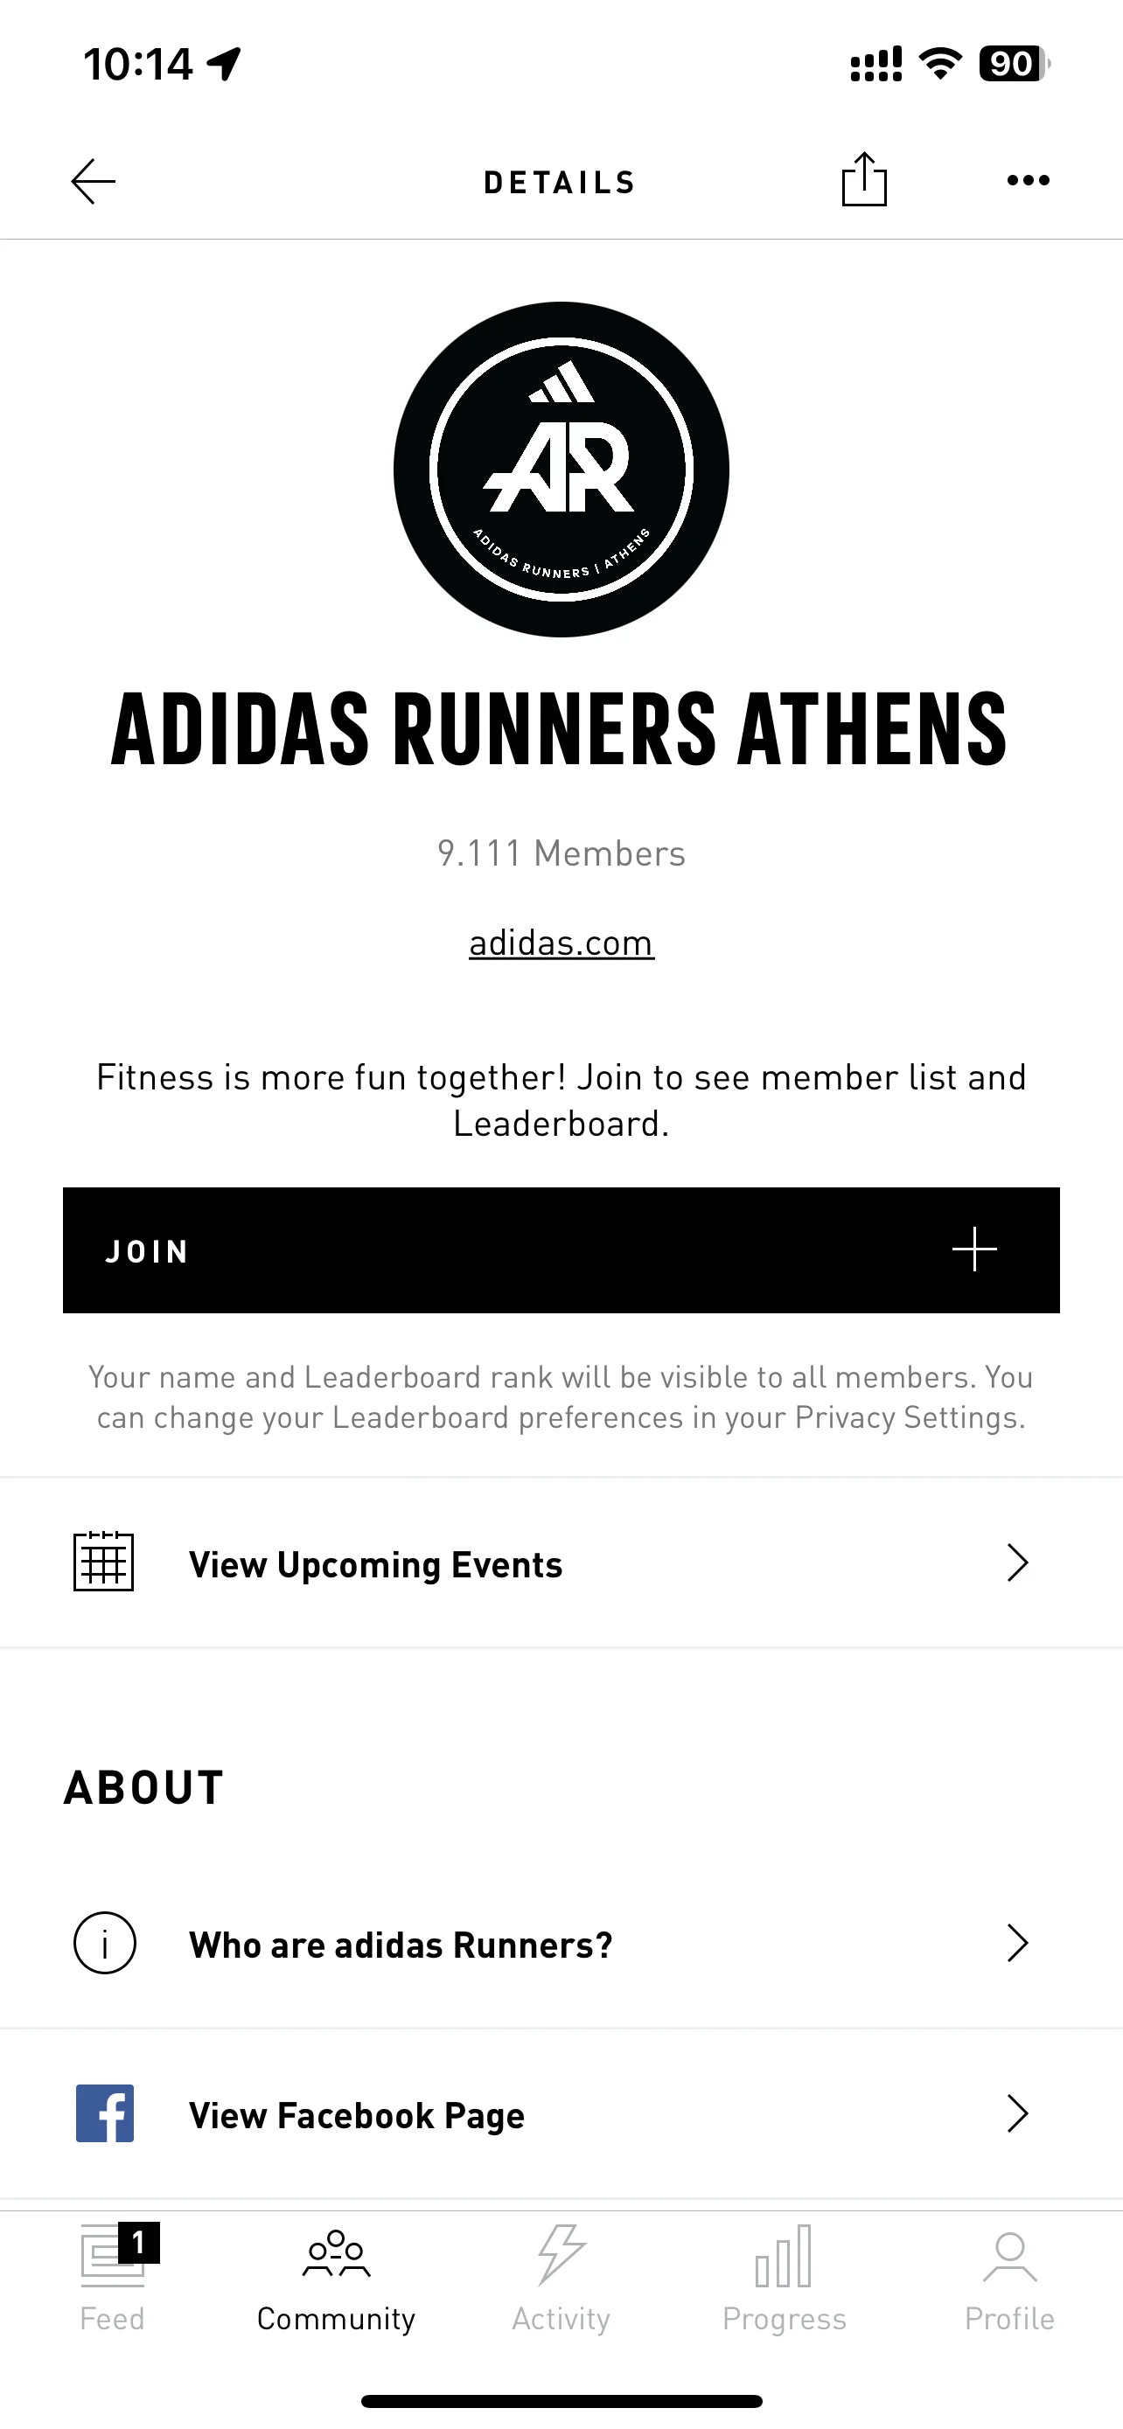Open the Profile tab

tap(1009, 2278)
